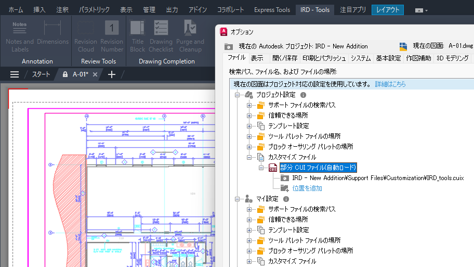Expand マイ設定 信頼できる場所 node

tap(249, 220)
